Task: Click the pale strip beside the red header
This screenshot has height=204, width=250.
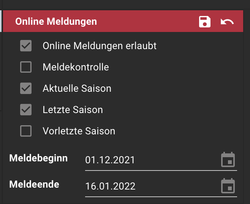Action: pyautogui.click(x=1, y=21)
